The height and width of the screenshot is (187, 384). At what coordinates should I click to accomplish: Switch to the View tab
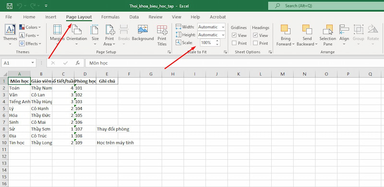[177, 17]
